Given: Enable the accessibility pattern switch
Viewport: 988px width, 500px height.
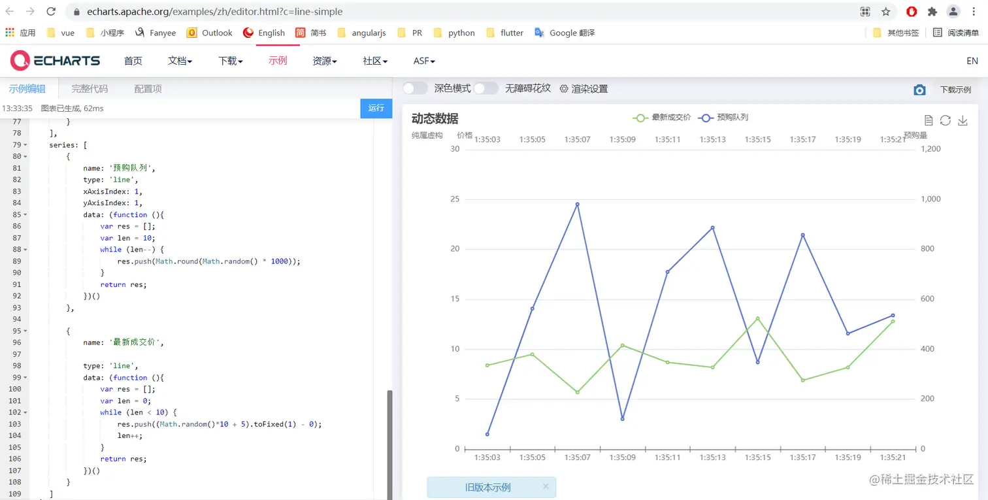Looking at the screenshot, I should tap(486, 88).
